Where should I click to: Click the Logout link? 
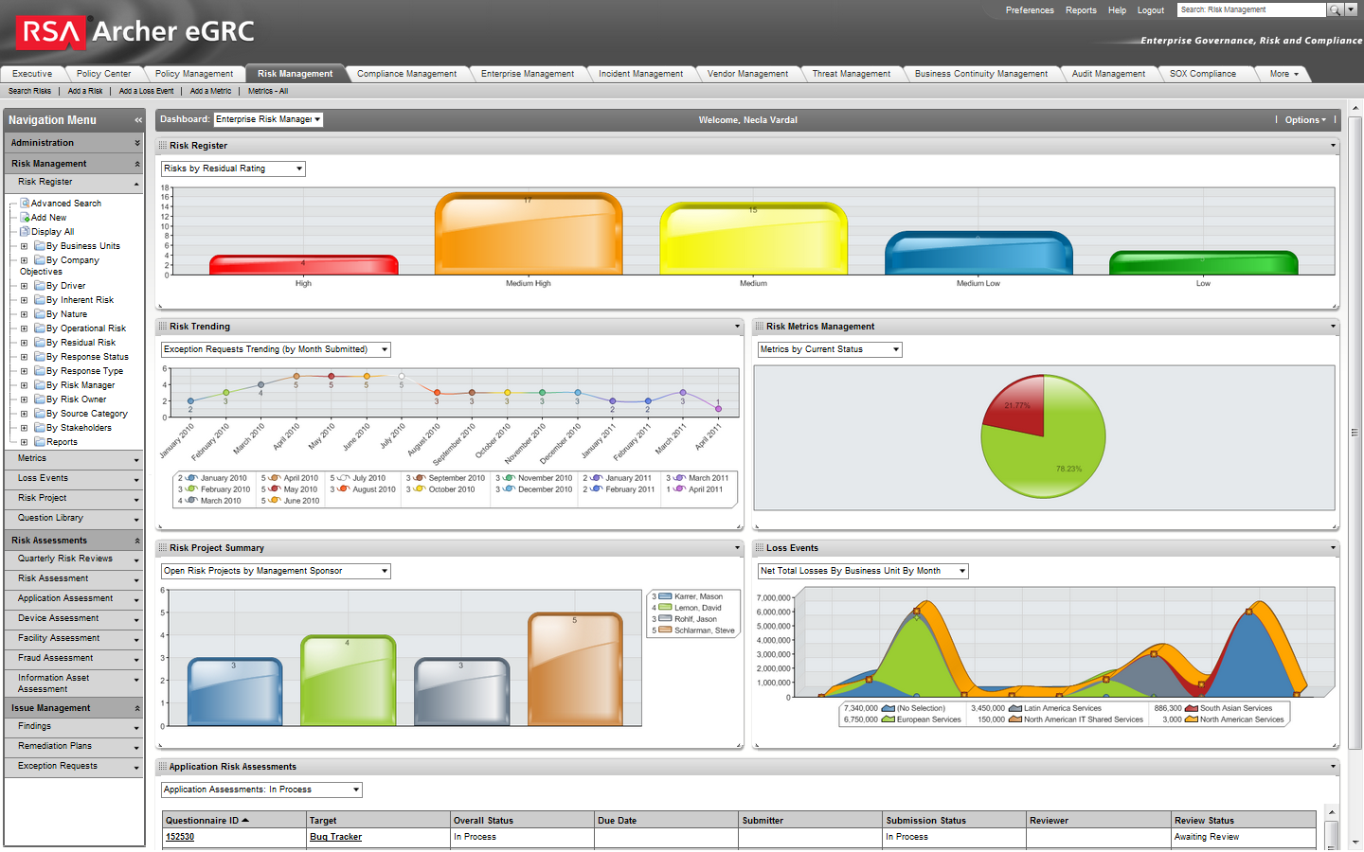point(1151,10)
